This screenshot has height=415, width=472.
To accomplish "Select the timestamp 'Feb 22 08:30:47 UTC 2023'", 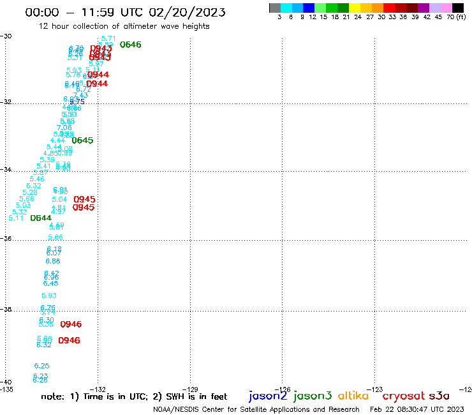I will click(x=417, y=409).
